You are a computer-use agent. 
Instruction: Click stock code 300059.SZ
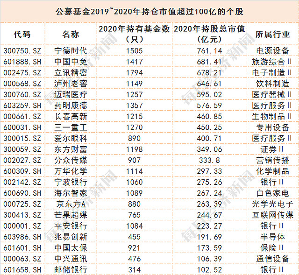point(22,149)
